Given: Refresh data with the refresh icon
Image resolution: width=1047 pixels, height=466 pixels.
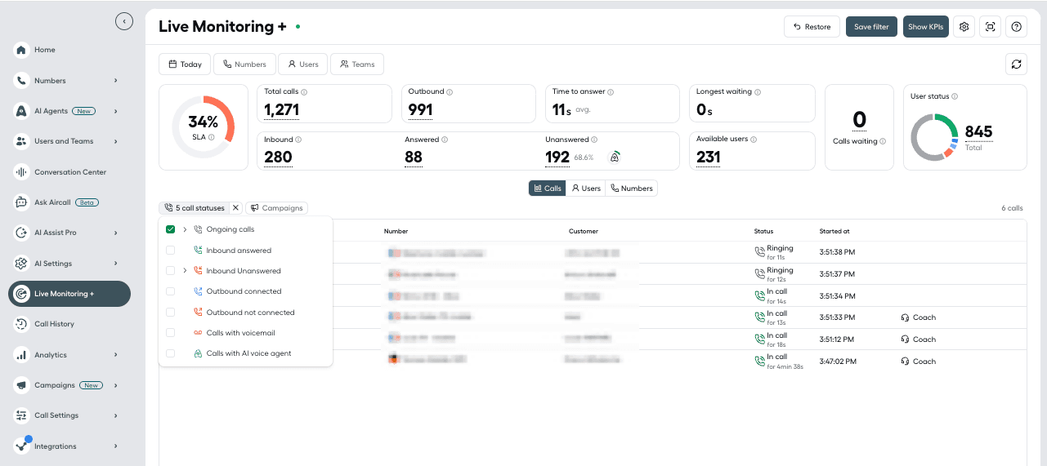Looking at the screenshot, I should 1017,64.
